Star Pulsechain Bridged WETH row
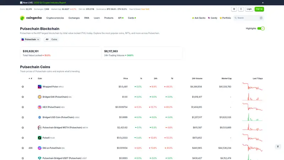284x160 pixels. click(23, 128)
